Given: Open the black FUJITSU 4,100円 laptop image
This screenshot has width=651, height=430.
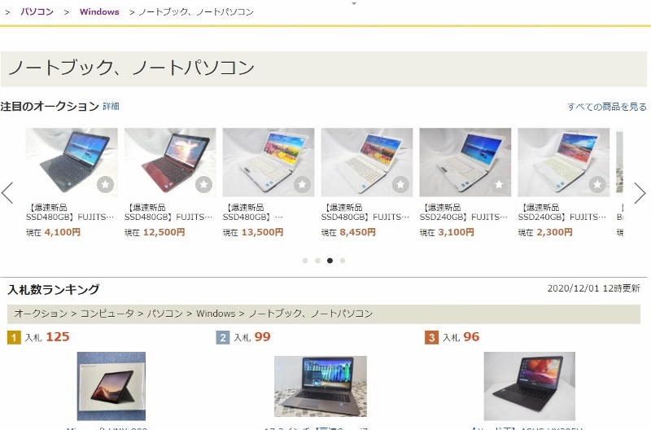Looking at the screenshot, I should (x=72, y=162).
